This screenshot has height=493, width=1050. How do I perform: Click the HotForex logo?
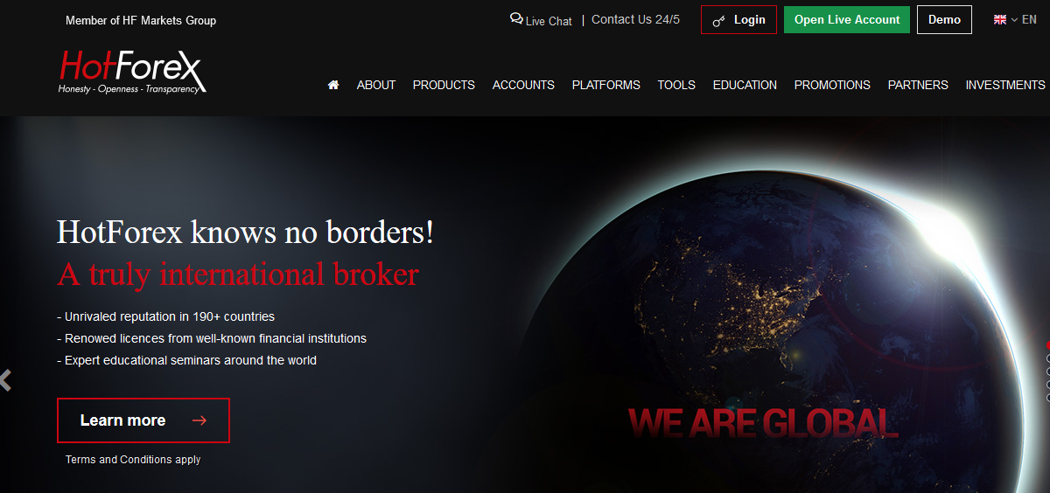tap(131, 72)
